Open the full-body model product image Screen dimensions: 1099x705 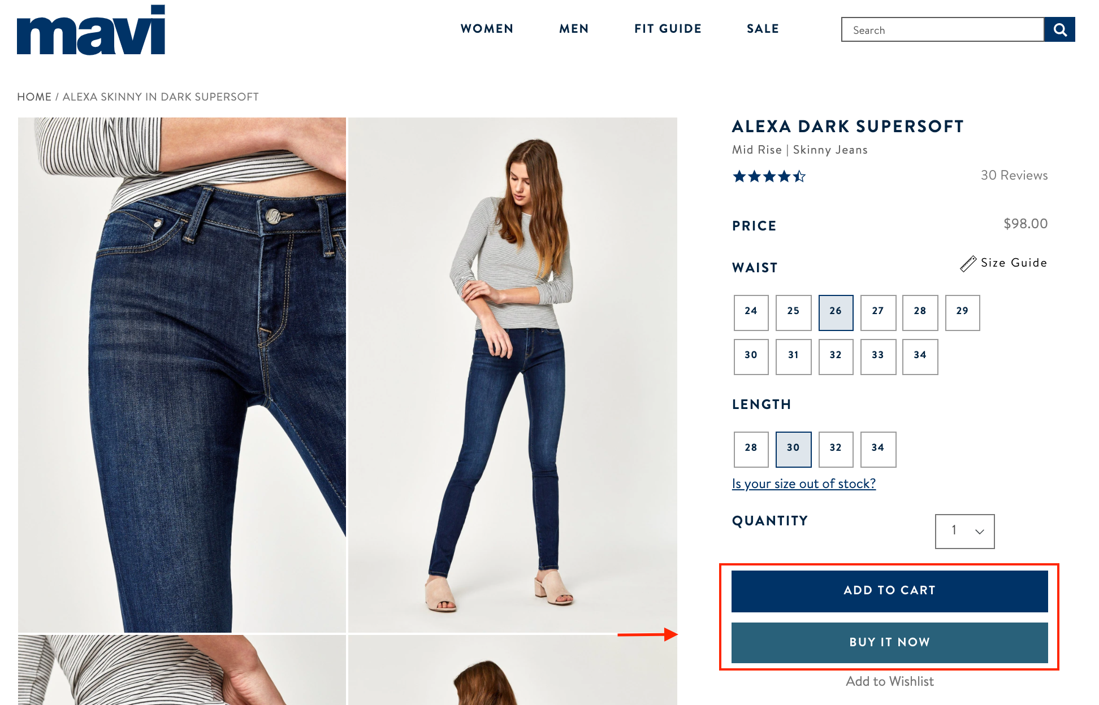513,375
